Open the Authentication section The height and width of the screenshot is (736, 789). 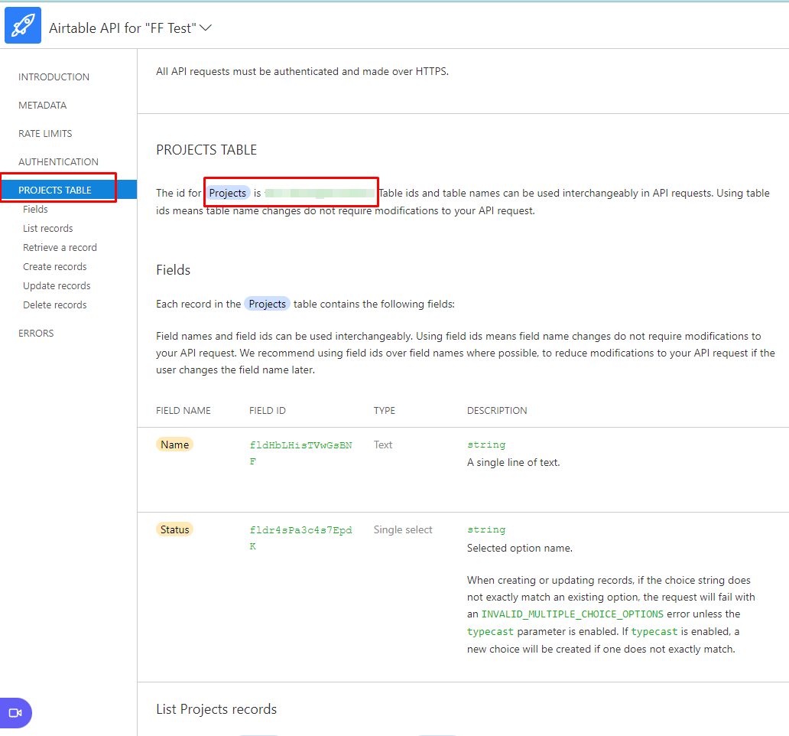pos(58,162)
